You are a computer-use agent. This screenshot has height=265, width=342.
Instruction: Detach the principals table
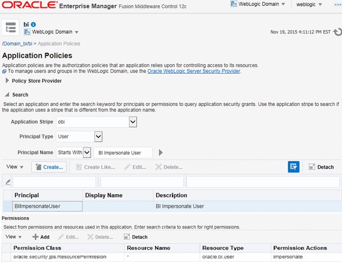321,167
